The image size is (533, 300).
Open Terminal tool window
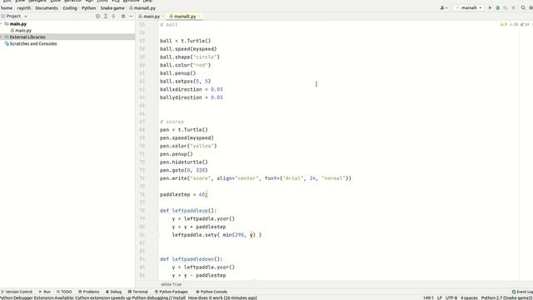137,292
